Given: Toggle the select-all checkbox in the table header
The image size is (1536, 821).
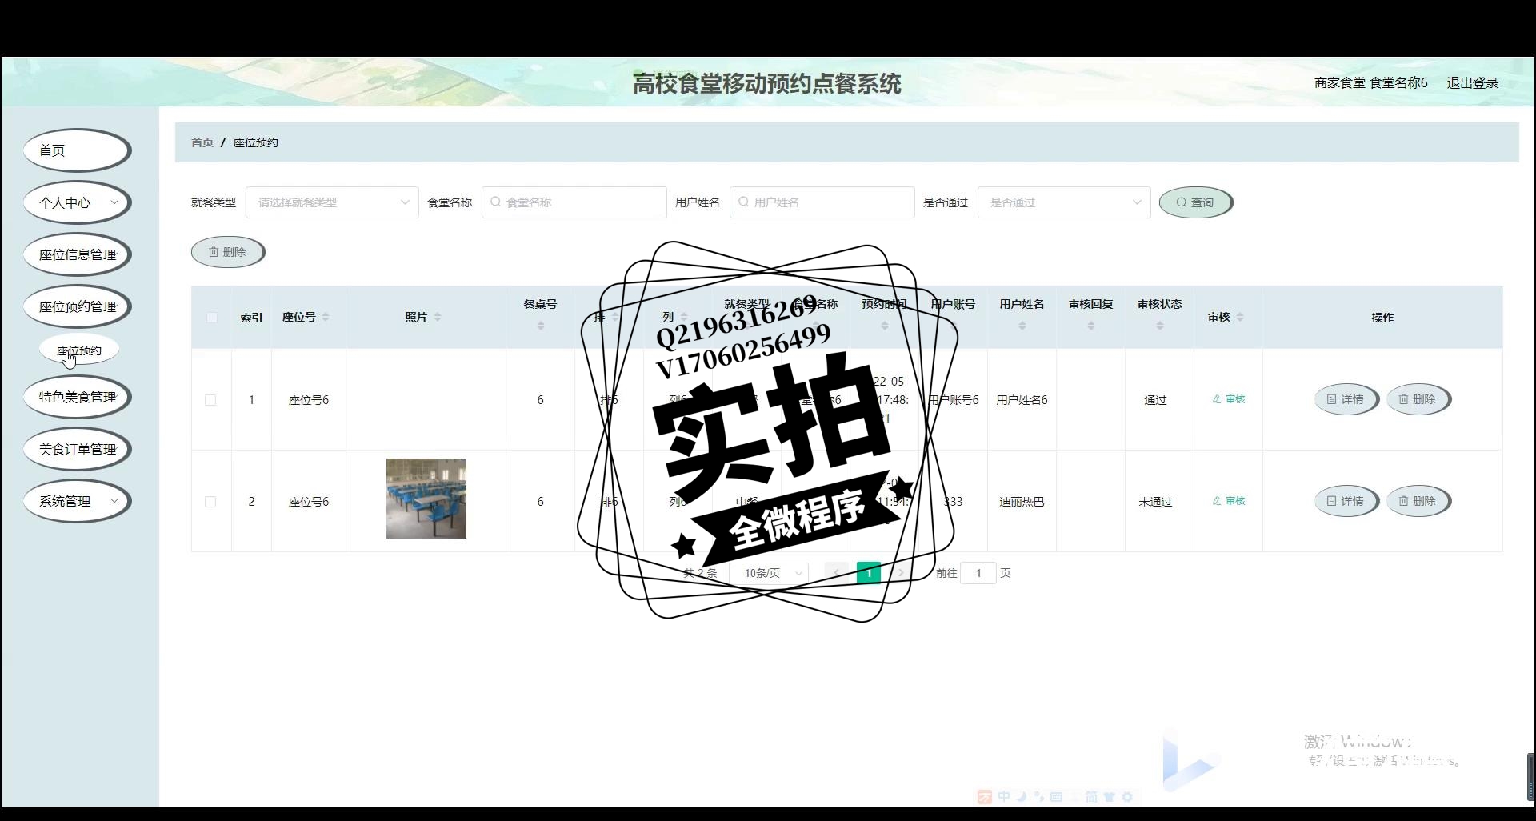Looking at the screenshot, I should coord(212,318).
